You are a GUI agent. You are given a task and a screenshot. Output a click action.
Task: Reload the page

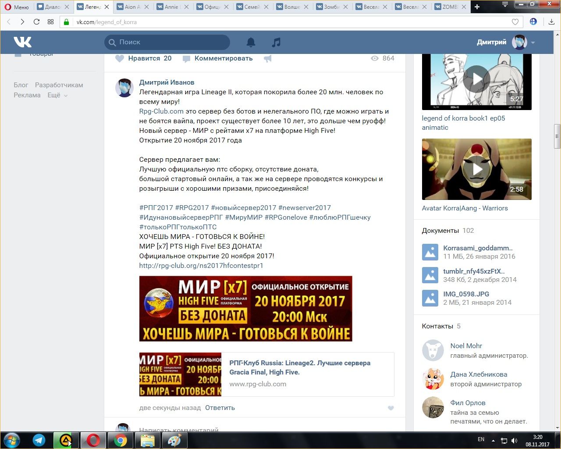point(36,22)
